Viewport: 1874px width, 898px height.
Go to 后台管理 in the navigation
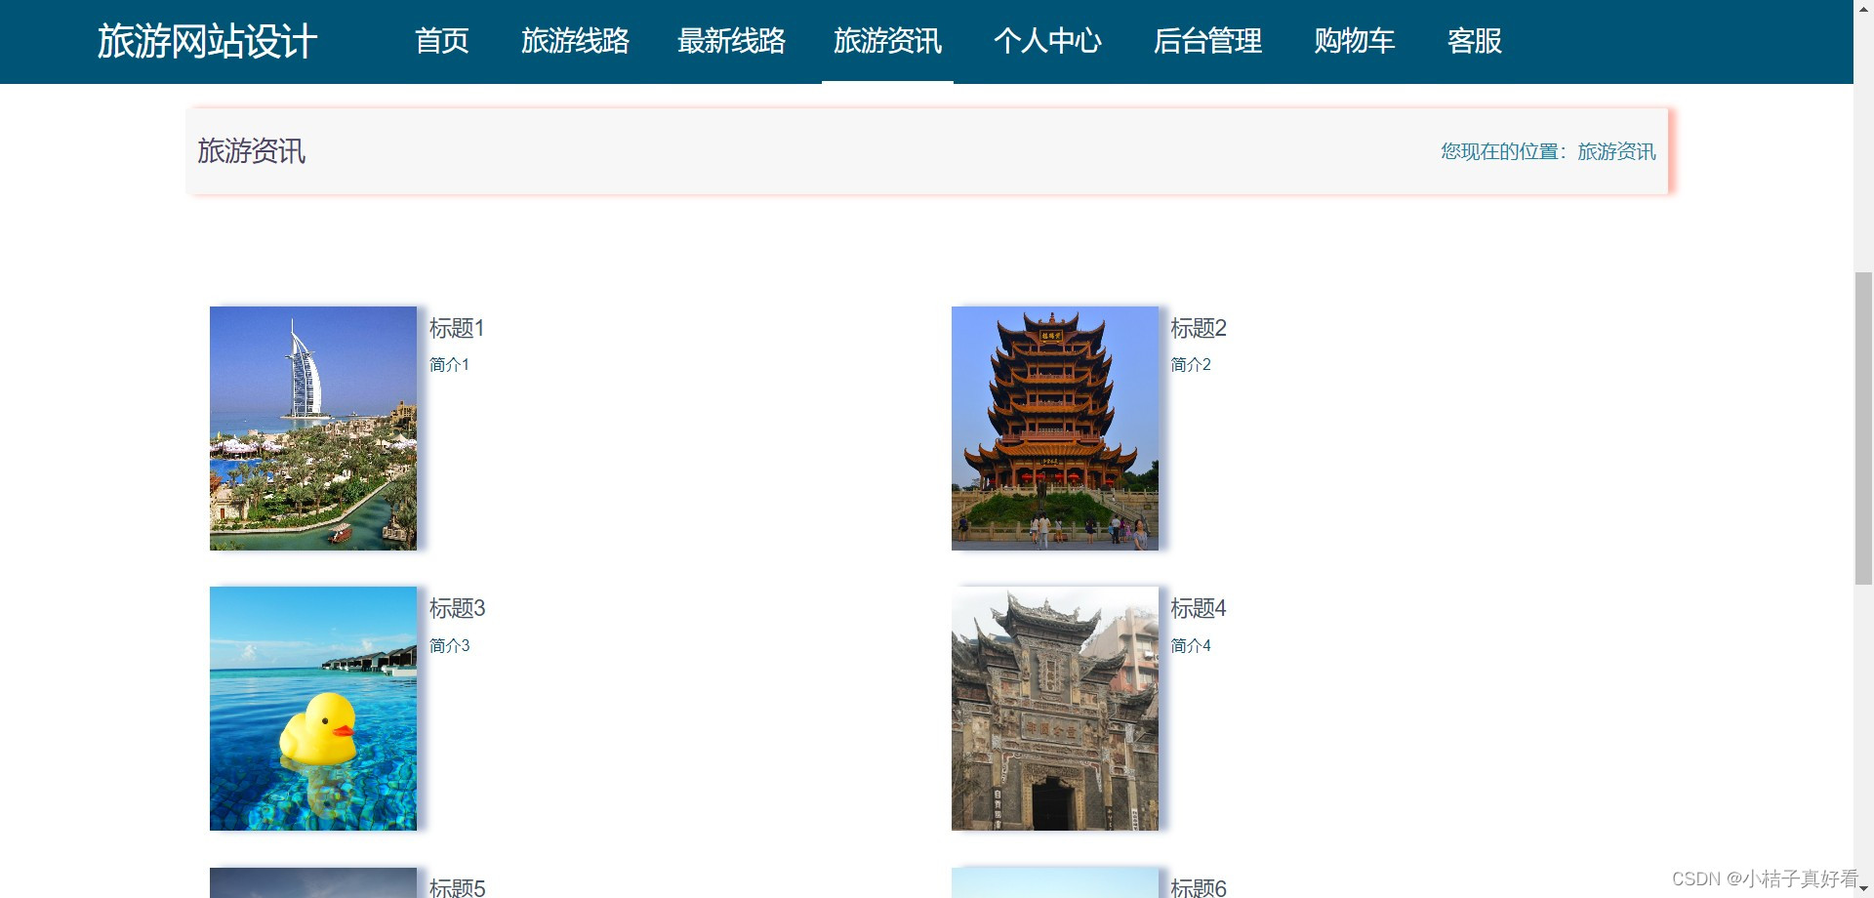point(1207,41)
